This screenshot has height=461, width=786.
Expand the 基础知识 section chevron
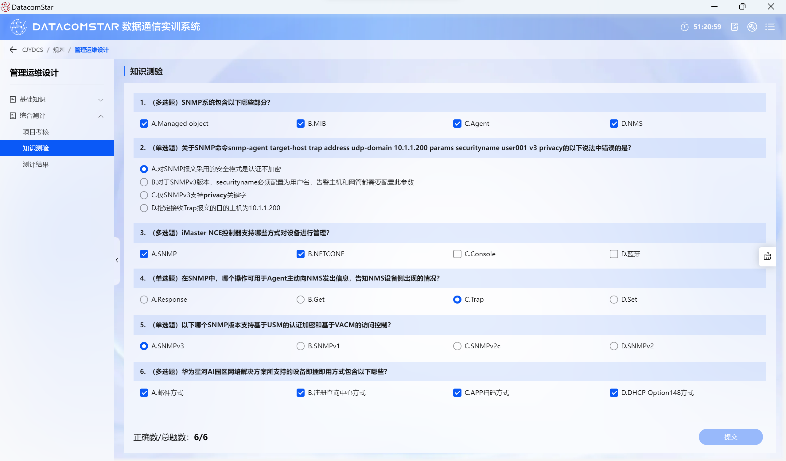point(101,100)
